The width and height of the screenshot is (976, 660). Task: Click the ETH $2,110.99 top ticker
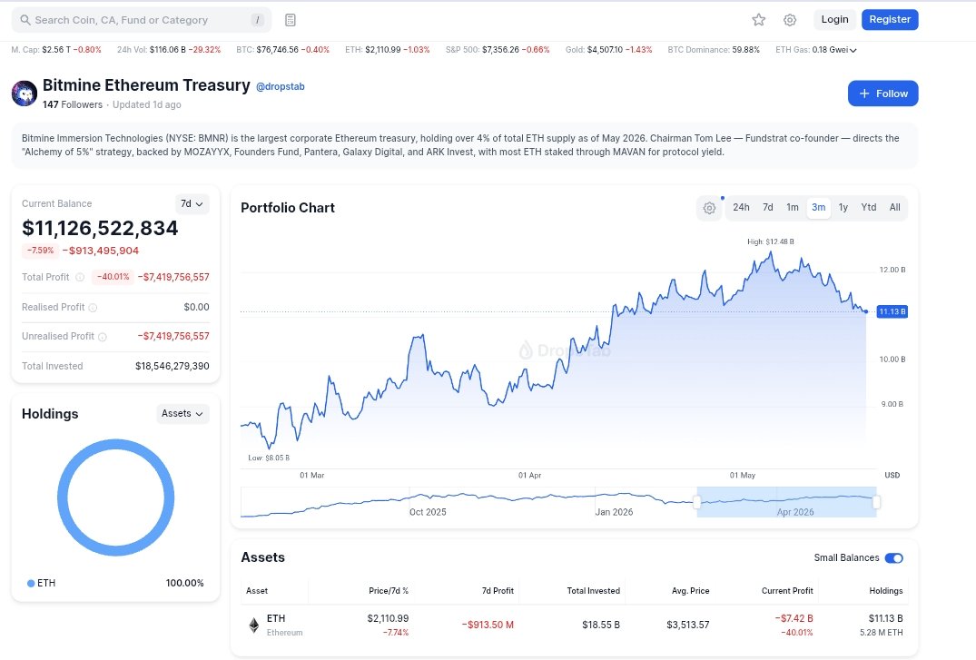click(x=387, y=50)
